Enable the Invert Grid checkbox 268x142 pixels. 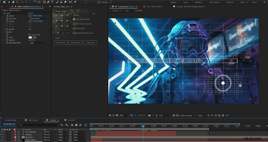tap(29, 35)
